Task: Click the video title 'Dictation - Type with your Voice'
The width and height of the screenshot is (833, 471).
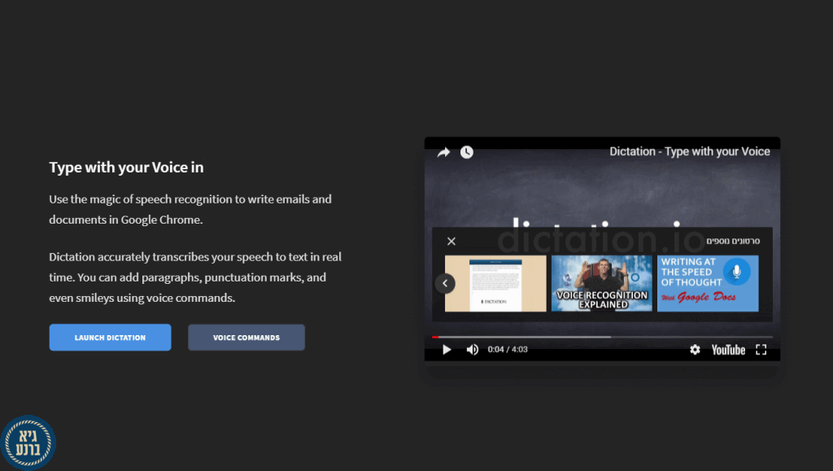Action: 690,151
